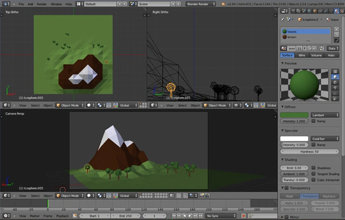
Task: Open the No Sync playback dropdown
Action: point(221,216)
